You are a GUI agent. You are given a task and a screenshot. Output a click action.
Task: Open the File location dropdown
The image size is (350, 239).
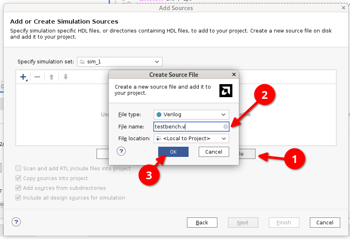[191, 139]
